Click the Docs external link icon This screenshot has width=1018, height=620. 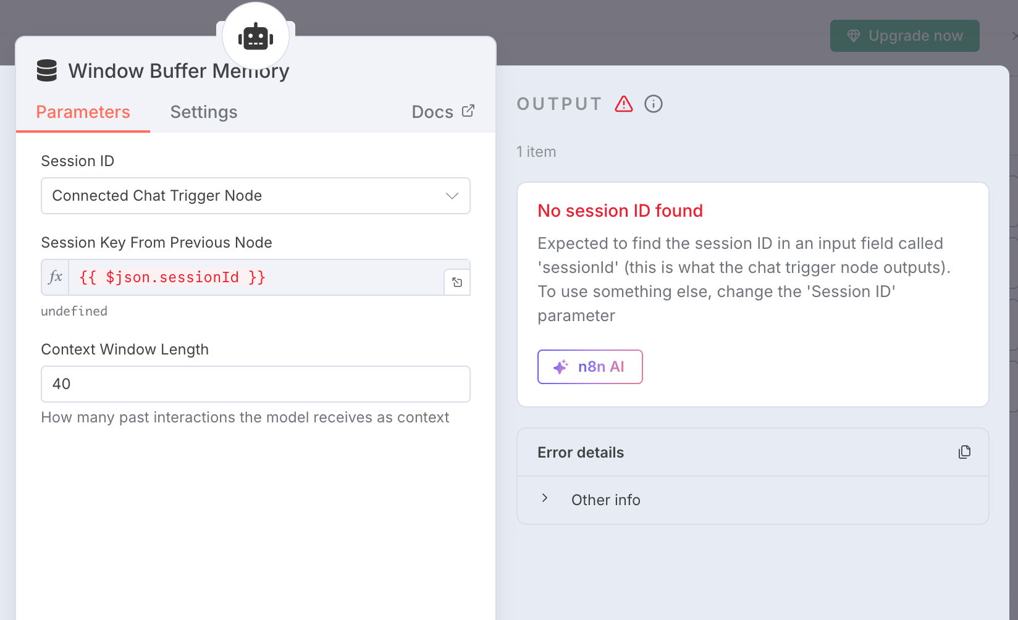click(468, 111)
